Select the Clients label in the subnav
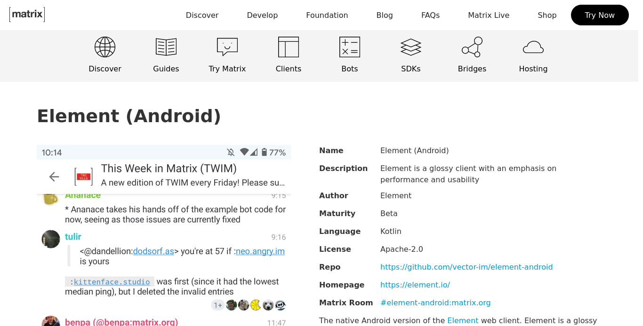This screenshot has width=643, height=326. (x=289, y=69)
